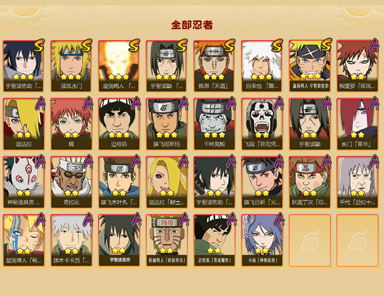Choose the 迪达拉 A-rank ninja card

pos(24,124)
